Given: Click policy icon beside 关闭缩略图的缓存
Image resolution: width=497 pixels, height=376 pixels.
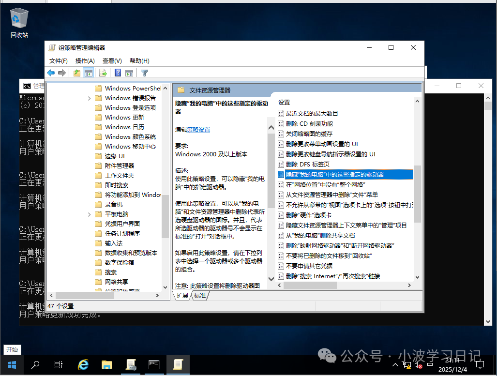Looking at the screenshot, I should pos(281,134).
